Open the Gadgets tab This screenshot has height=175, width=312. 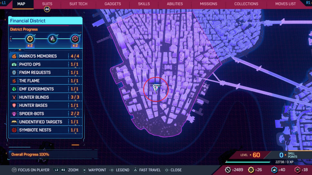click(113, 4)
